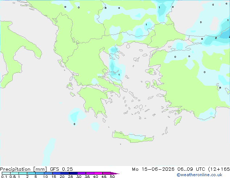The image size is (230, 178).
Task: Click the legend value '30'
Action: click(79, 177)
